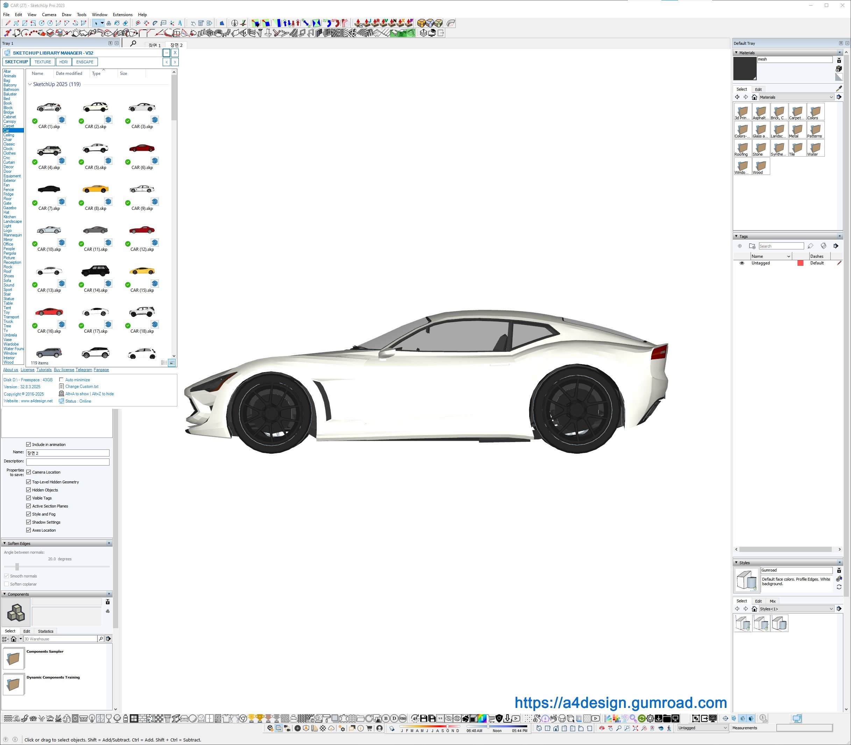
Task: Click the Paint Bucket tool
Action: pos(117,23)
